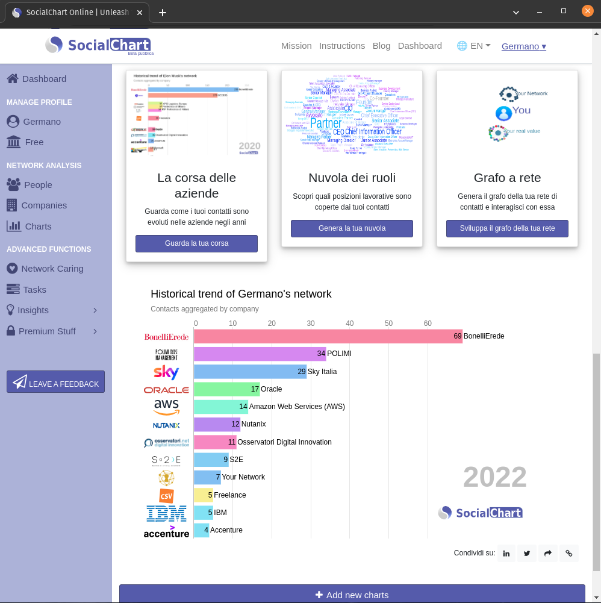
Task: Click the Osservatori Digital Innovation logo
Action: click(x=166, y=443)
